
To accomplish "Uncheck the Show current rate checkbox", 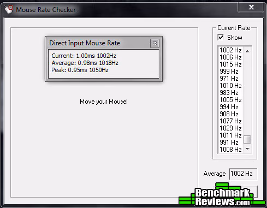I will pos(221,38).
